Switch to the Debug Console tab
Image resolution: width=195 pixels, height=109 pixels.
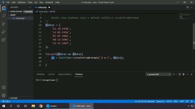pos(65,74)
